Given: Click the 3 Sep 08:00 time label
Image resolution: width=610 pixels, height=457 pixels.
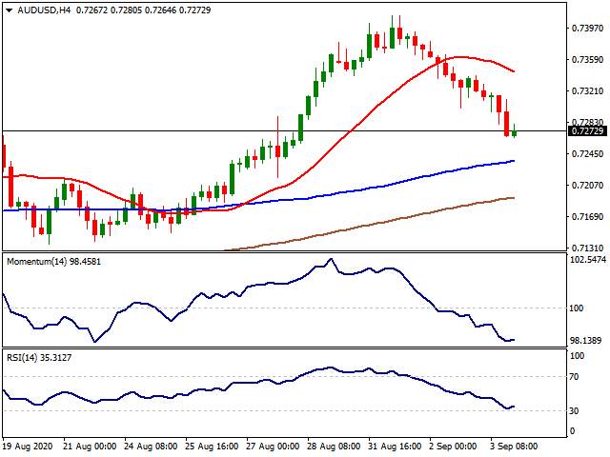Looking at the screenshot, I should 514,447.
